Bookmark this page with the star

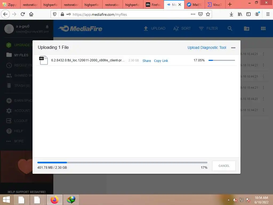(208, 14)
